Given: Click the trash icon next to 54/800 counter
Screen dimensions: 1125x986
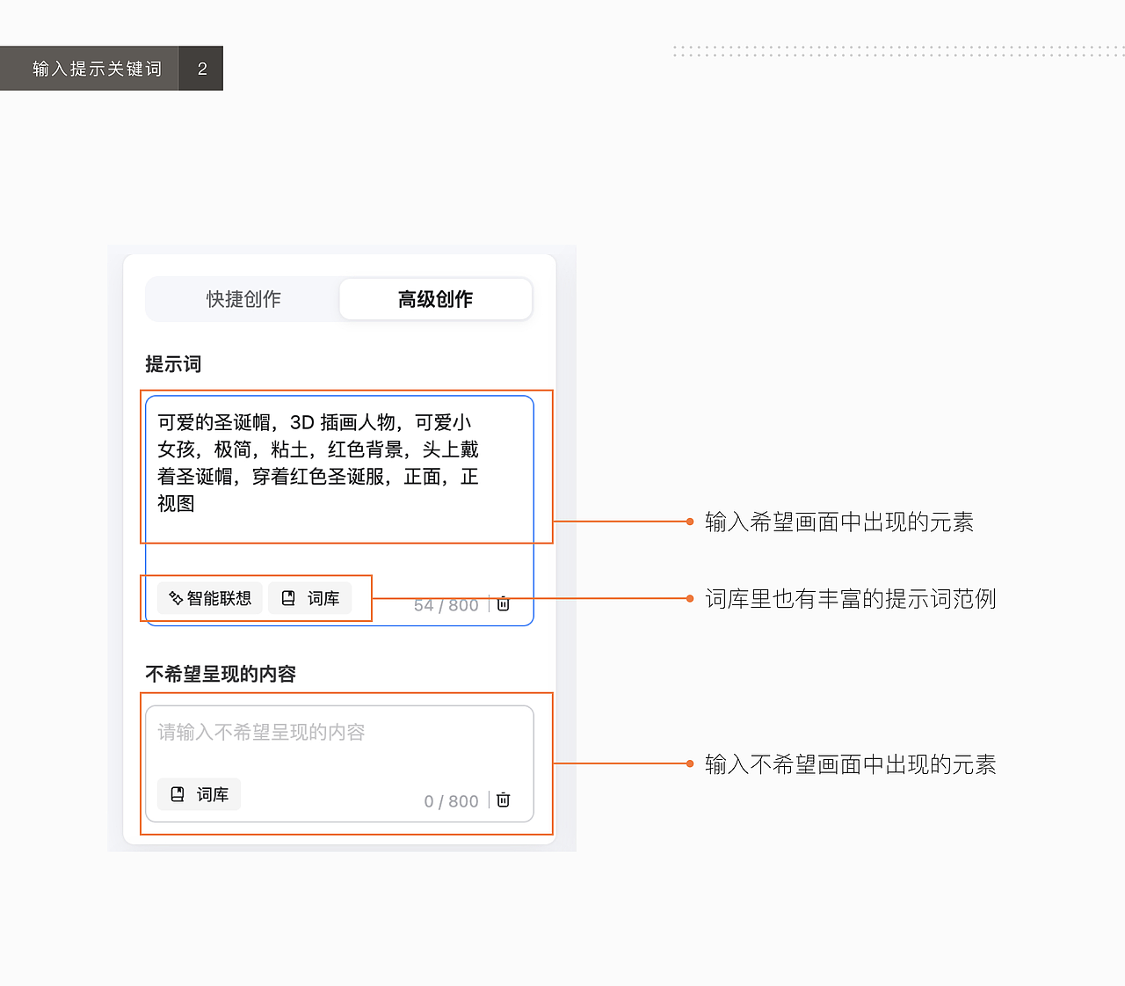Looking at the screenshot, I should [x=503, y=604].
